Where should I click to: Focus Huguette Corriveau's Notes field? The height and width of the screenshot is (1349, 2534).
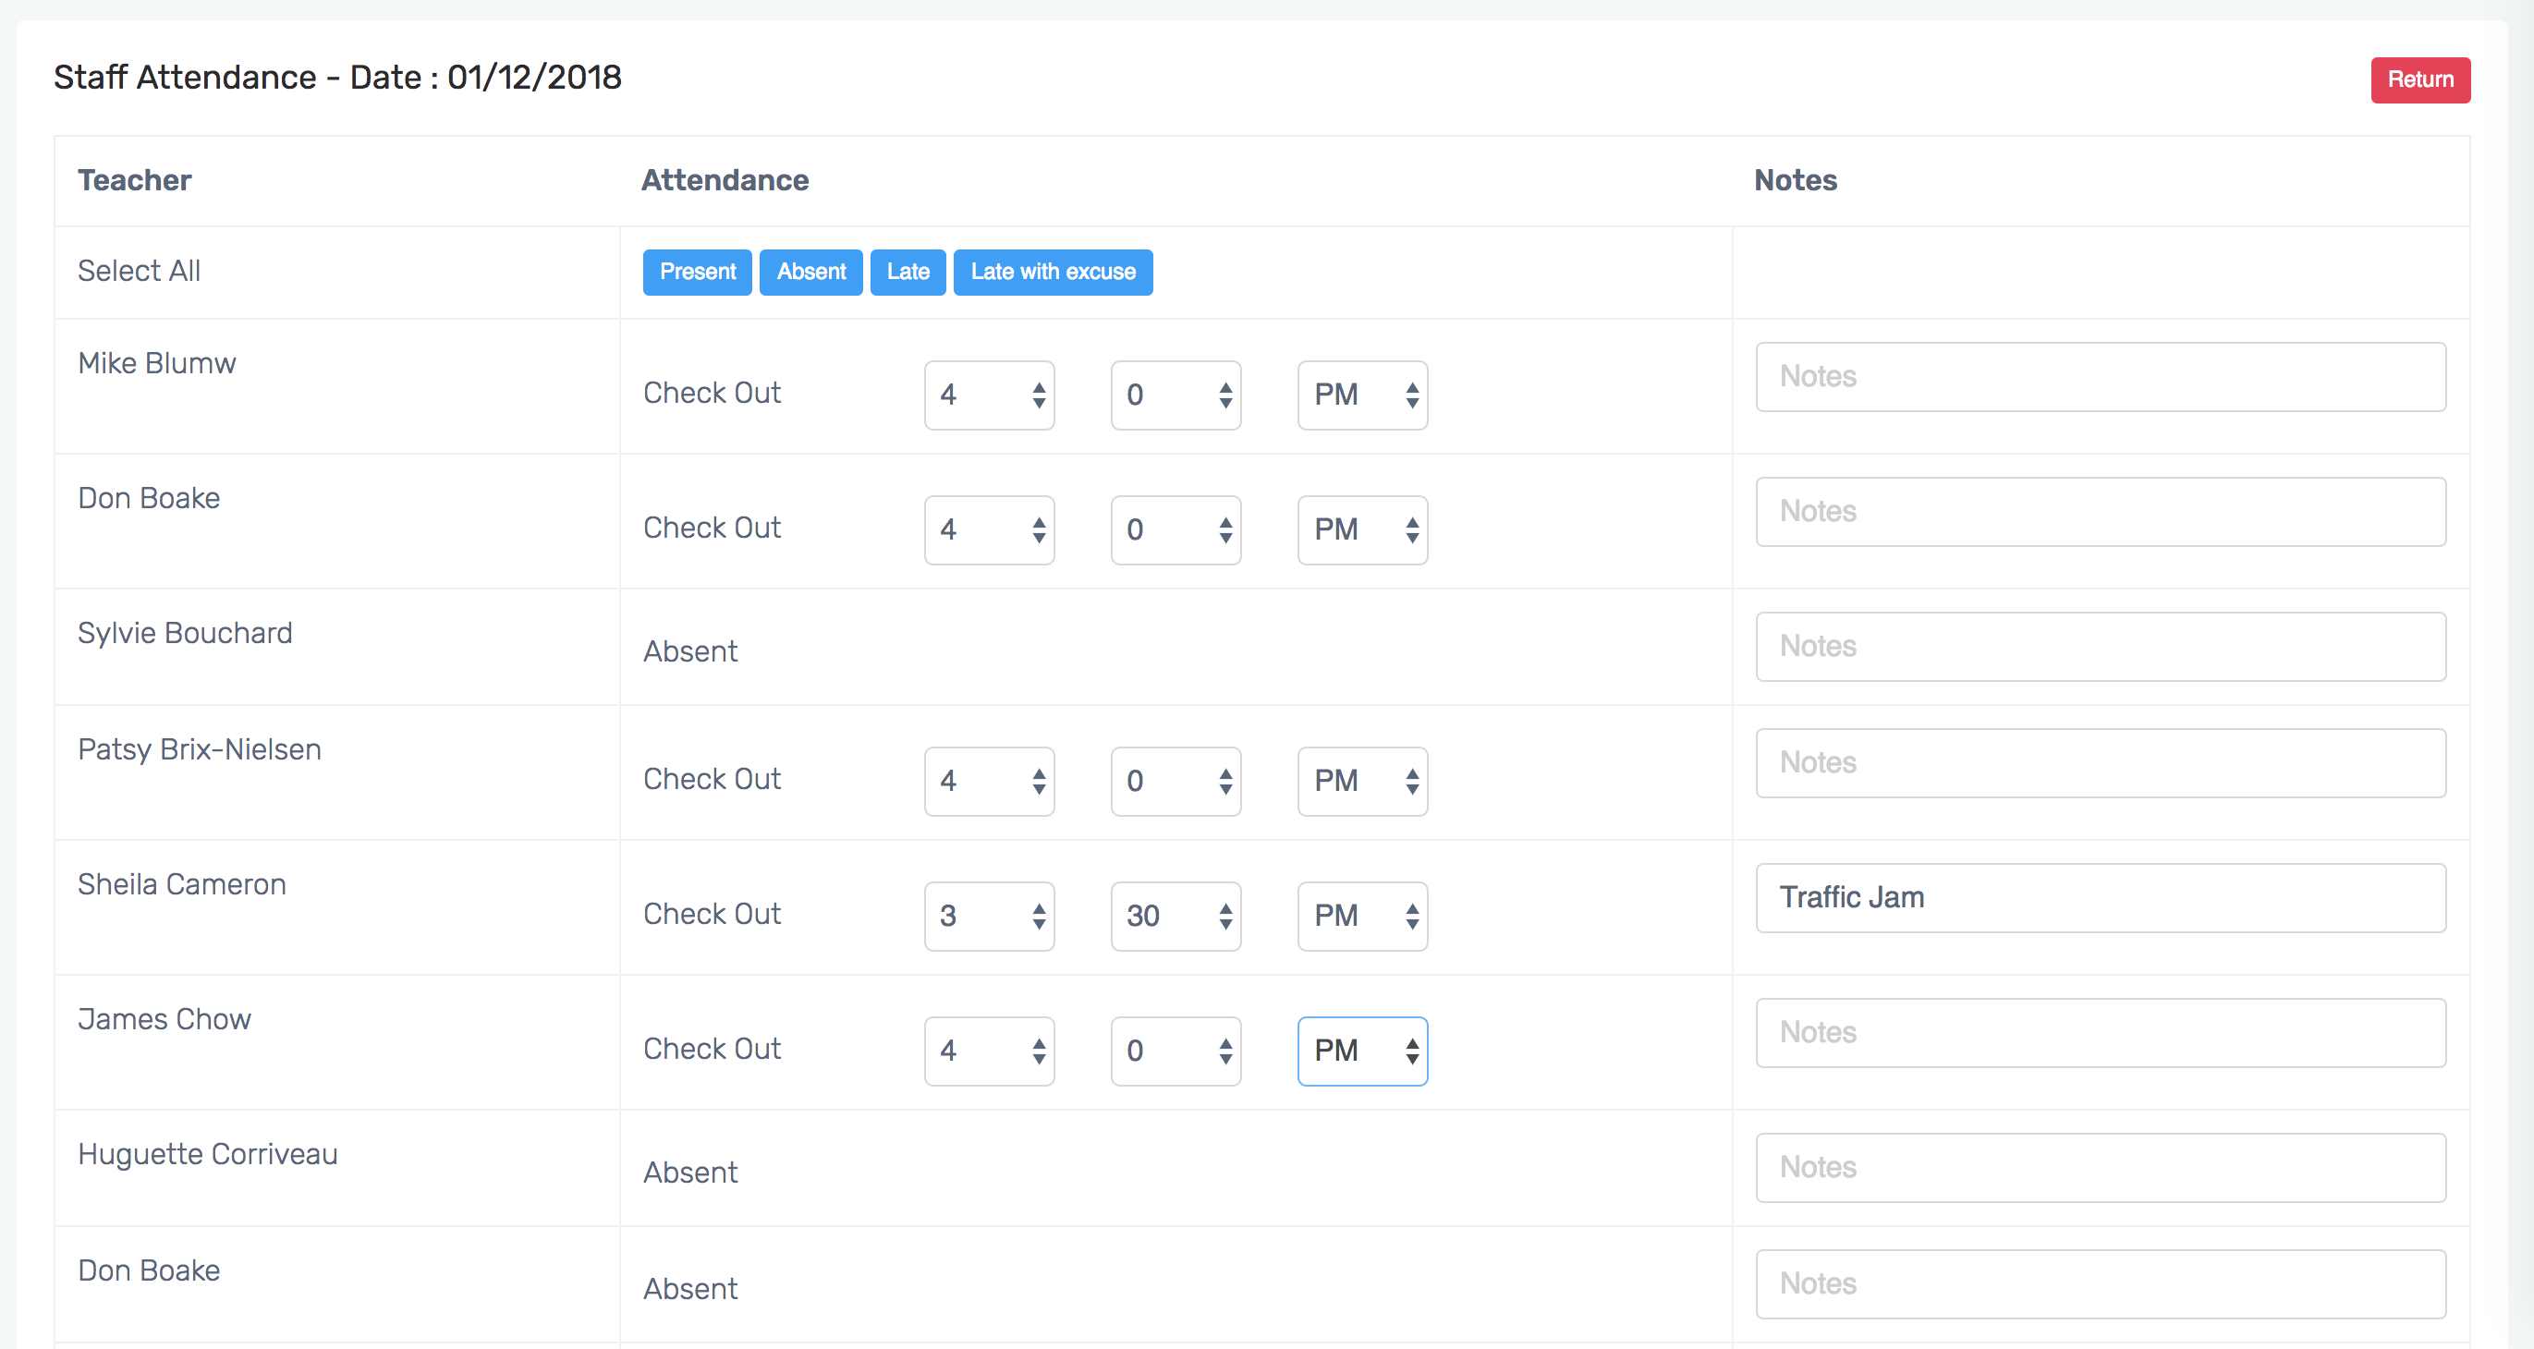coord(2101,1168)
